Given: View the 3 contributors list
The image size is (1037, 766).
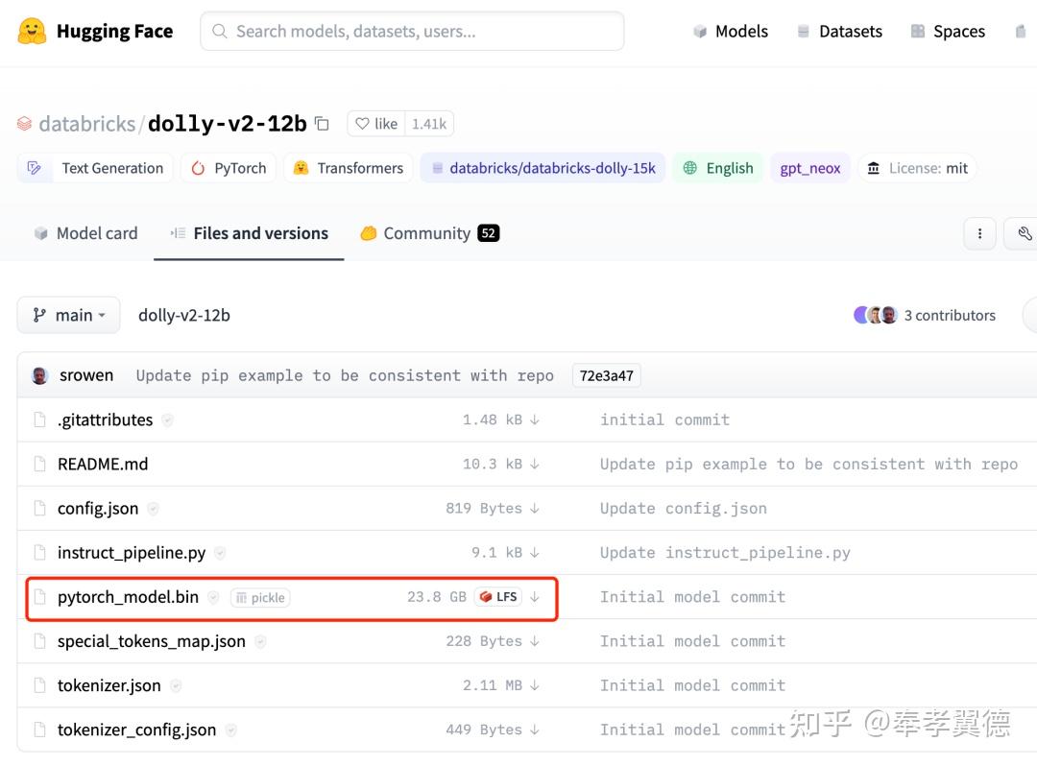Looking at the screenshot, I should [949, 315].
